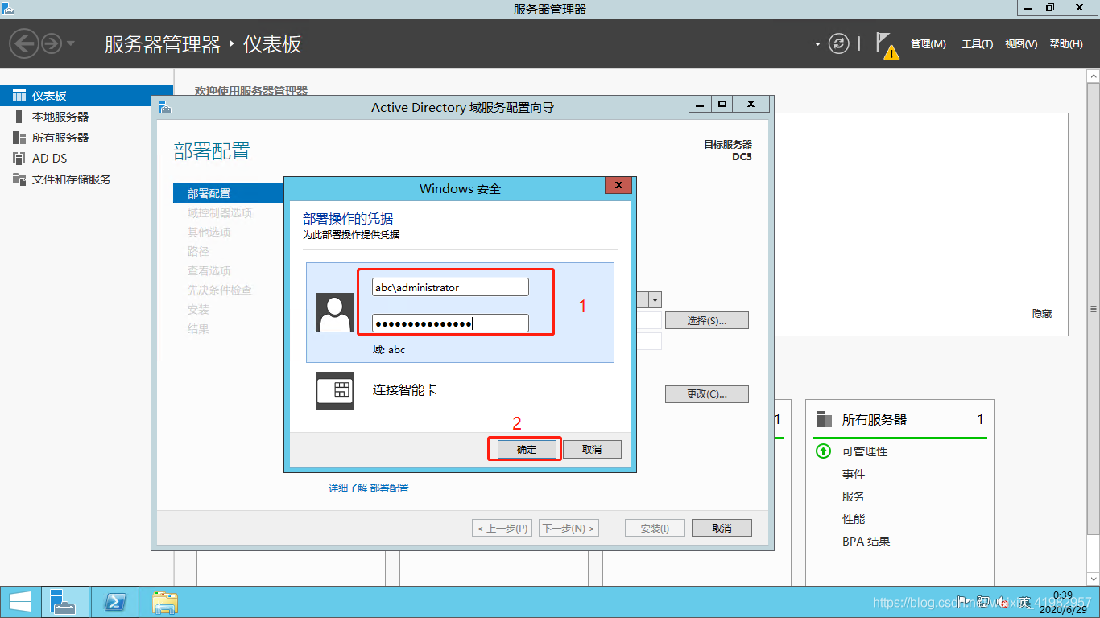Select the 安装 step in the wizard step list

pyautogui.click(x=198, y=310)
